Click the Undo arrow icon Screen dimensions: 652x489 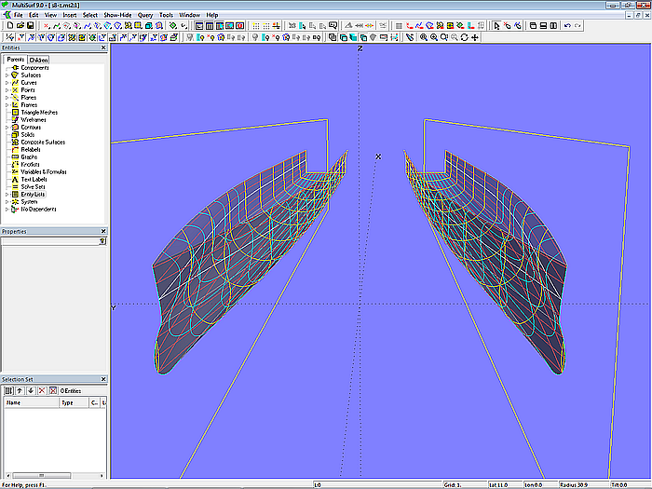pos(567,26)
